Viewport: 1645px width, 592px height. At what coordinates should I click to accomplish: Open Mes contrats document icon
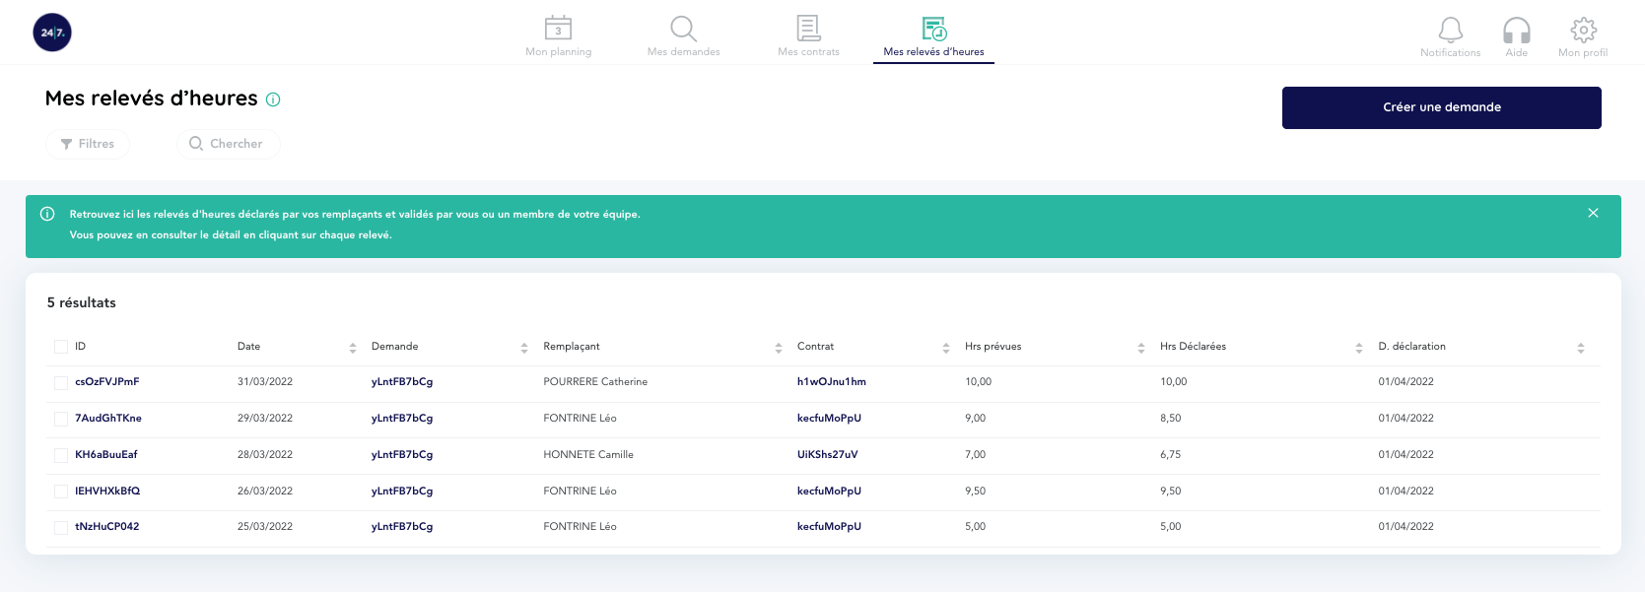point(808,29)
